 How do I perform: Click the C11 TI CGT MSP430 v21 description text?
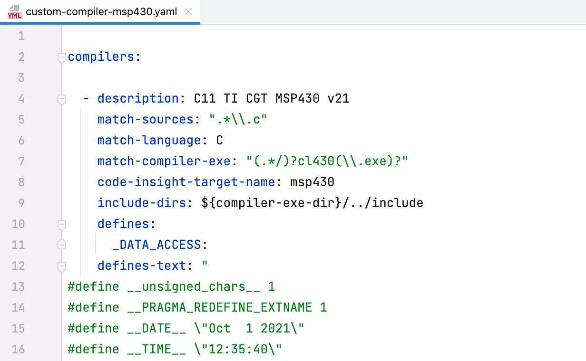[x=271, y=98]
